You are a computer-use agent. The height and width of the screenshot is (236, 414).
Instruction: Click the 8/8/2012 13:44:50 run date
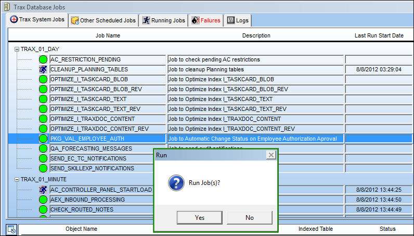[379, 200]
